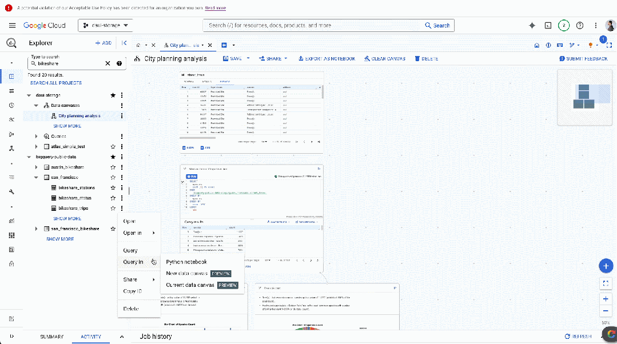Click the SEARCH ALL PROJECTS link
This screenshot has width=617, height=344.
[x=56, y=83]
